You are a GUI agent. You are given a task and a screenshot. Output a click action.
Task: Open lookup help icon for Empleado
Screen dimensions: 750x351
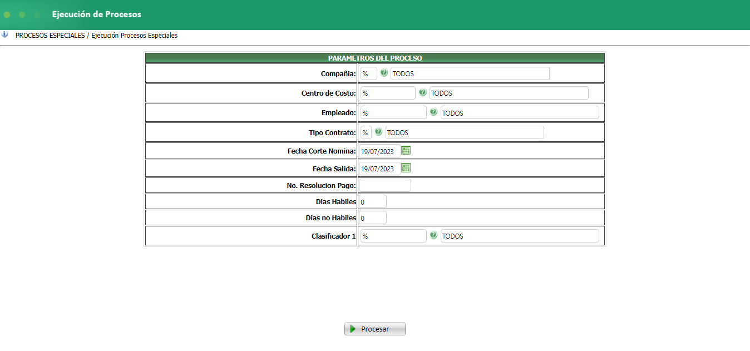pos(433,112)
